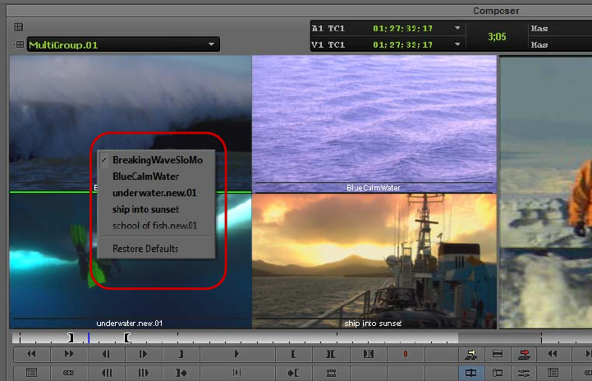Click the BlueCalmWater clip label under the quadrant
This screenshot has height=381, width=592.
[x=374, y=188]
